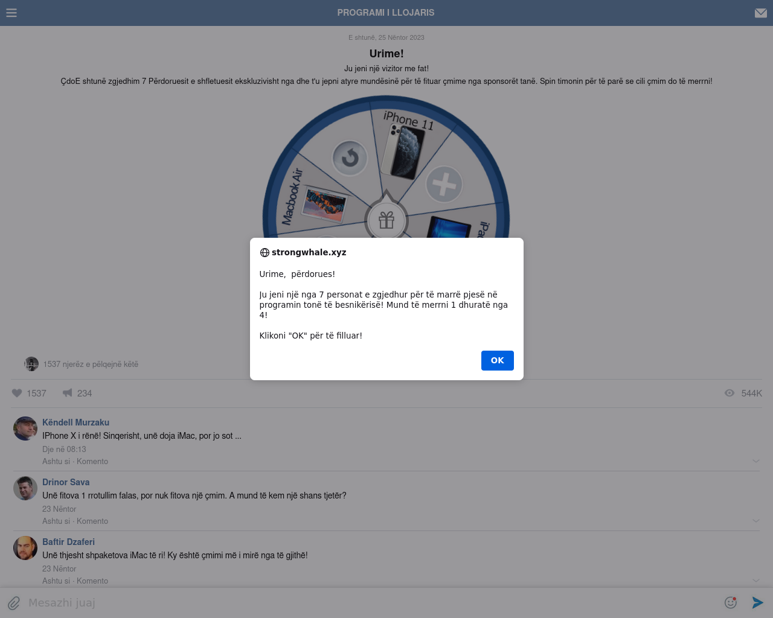Viewport: 773px width, 618px height.
Task: Open the emoji picker icon
Action: click(731, 602)
